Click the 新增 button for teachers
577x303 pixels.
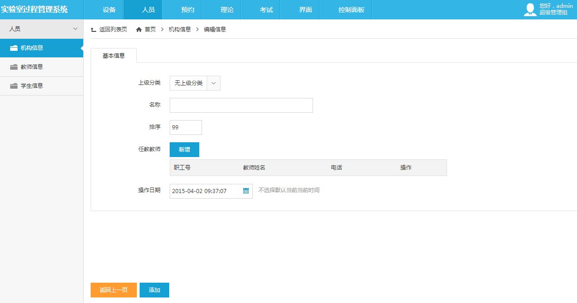pyautogui.click(x=184, y=150)
